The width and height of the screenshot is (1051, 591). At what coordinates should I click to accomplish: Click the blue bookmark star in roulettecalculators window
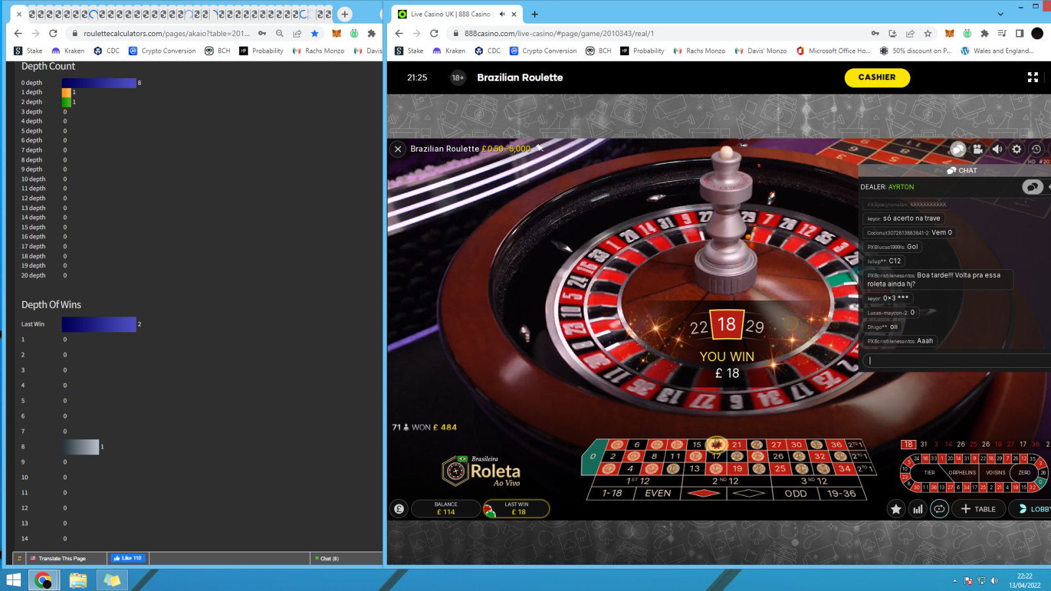(x=315, y=33)
